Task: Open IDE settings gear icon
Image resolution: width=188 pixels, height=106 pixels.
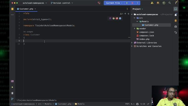Action: pyautogui.click(x=164, y=3)
